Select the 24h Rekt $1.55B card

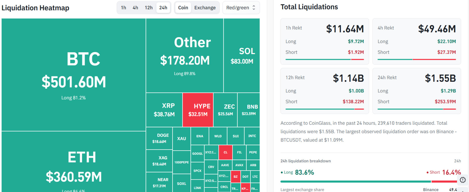[417, 91]
